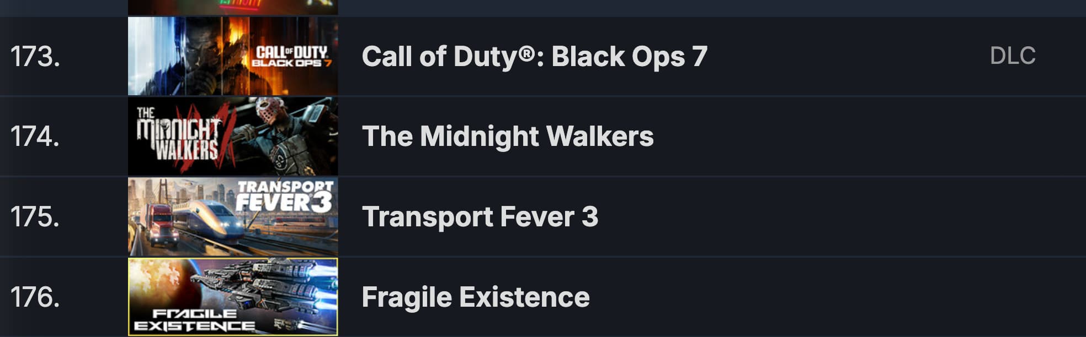1086x337 pixels.
Task: Open the Transport Fever 3 title link
Action: [x=482, y=217]
